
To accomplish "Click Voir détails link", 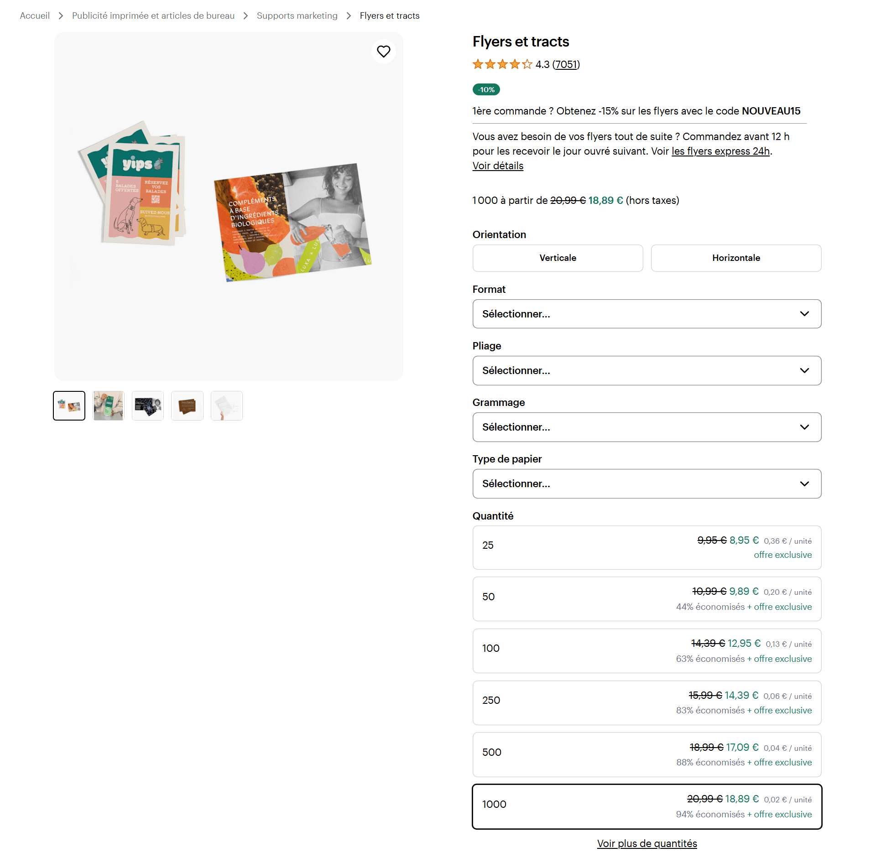I will [x=497, y=166].
